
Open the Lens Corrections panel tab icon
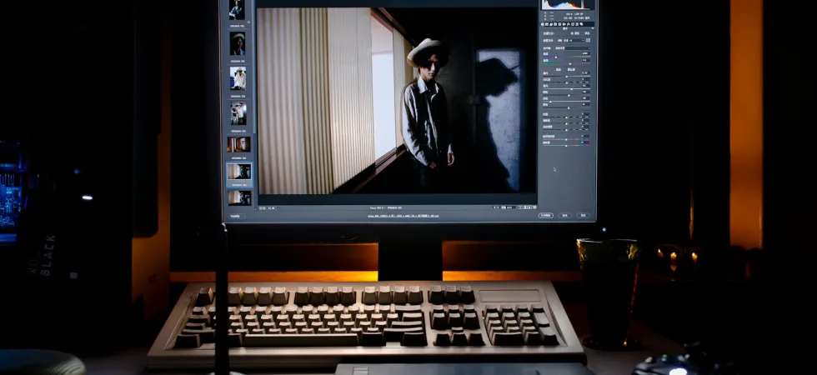564,24
